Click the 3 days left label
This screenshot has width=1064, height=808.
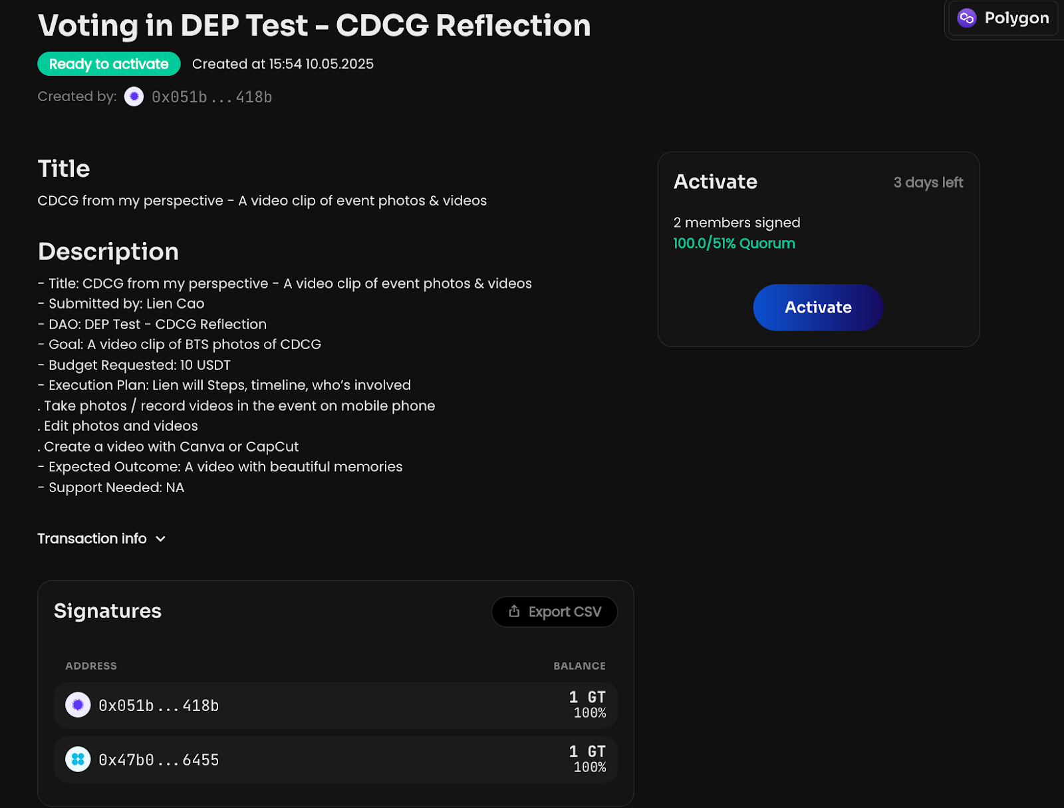pos(928,182)
